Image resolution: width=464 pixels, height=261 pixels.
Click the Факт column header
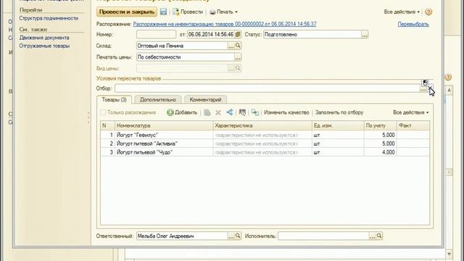[413, 125]
